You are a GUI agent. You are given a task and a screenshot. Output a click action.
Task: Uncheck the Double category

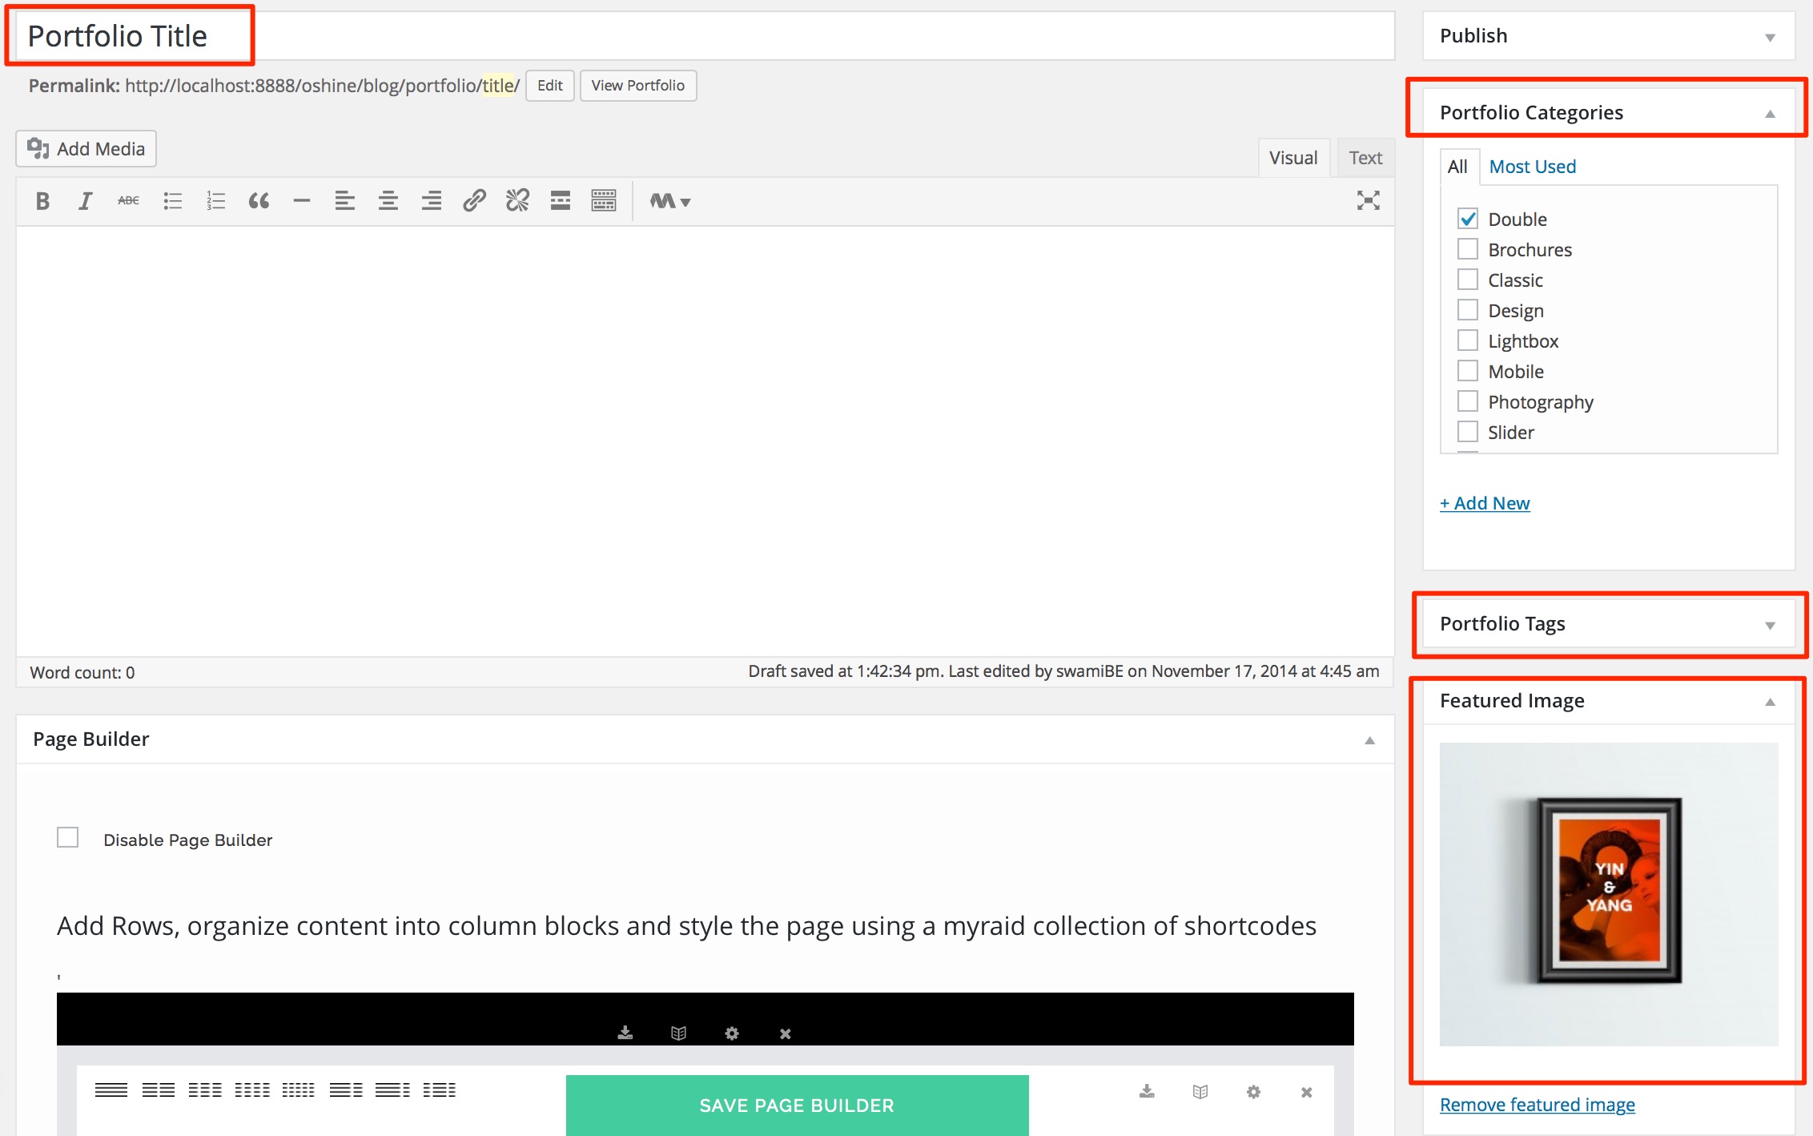tap(1468, 219)
